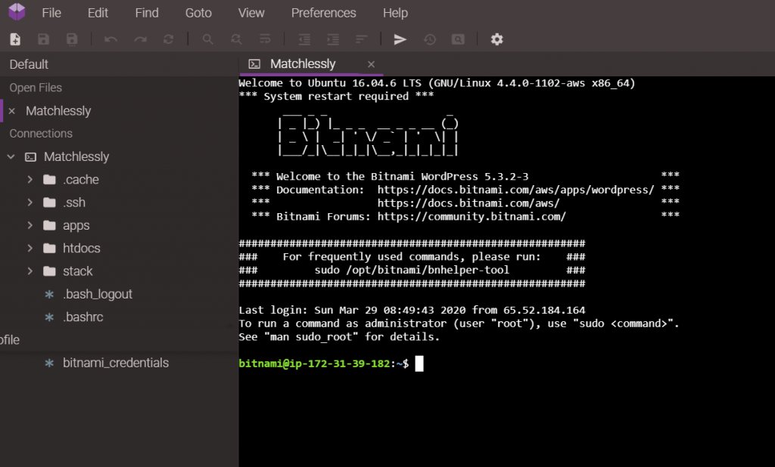Viewport: 775px width, 467px height.
Task: Open the .bash_logout file
Action: click(x=98, y=294)
